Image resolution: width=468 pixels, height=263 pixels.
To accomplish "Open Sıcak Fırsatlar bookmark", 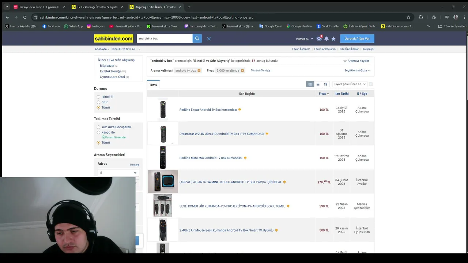I will pyautogui.click(x=328, y=26).
